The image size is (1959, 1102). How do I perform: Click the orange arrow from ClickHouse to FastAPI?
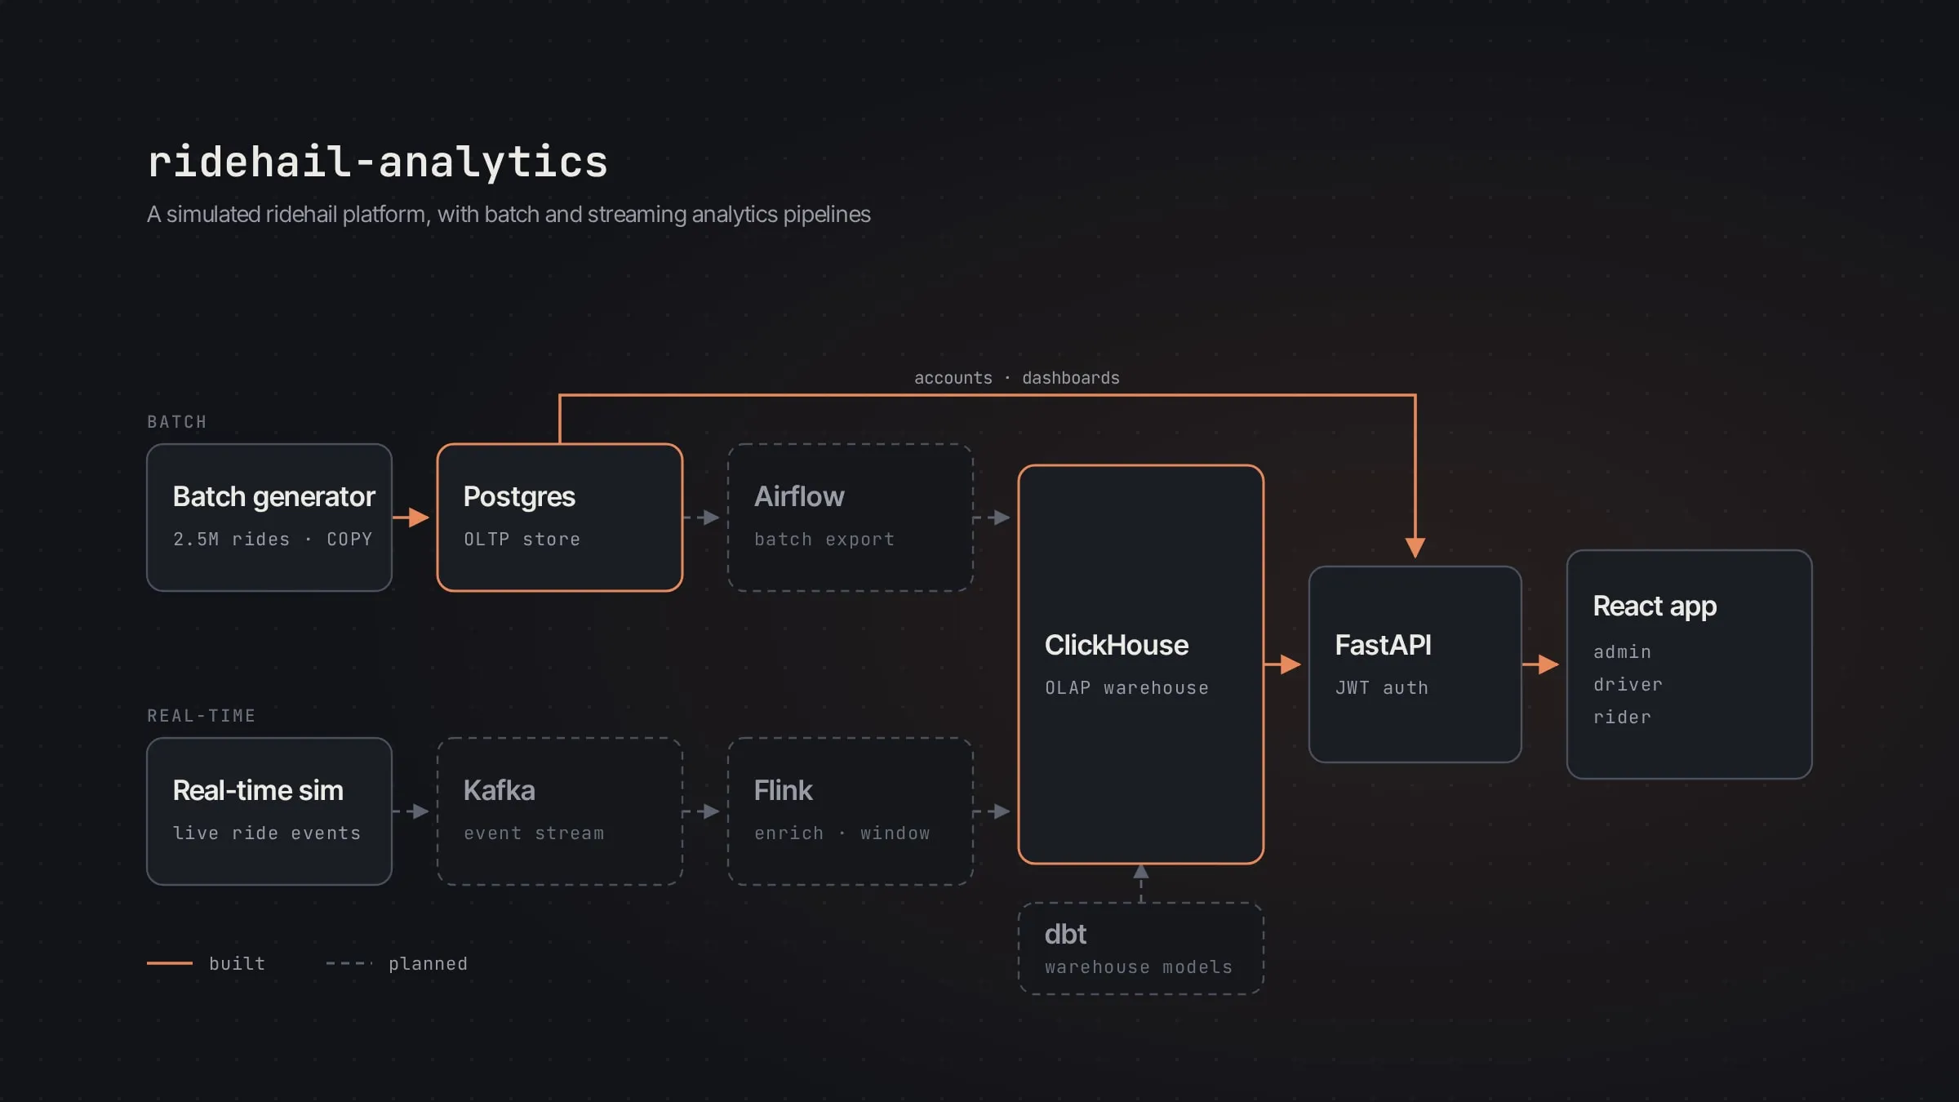click(1283, 664)
